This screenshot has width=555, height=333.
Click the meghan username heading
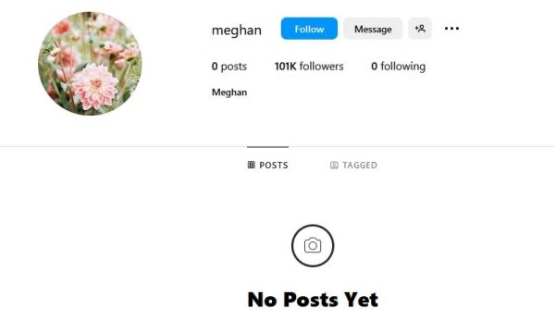pos(237,31)
